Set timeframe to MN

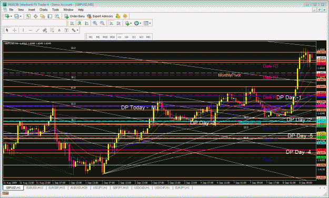[148, 37]
